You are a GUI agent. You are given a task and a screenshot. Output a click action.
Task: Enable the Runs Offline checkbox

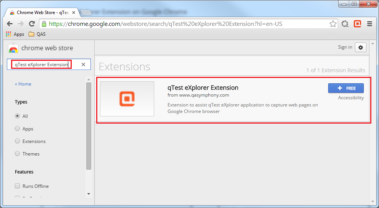(17, 186)
